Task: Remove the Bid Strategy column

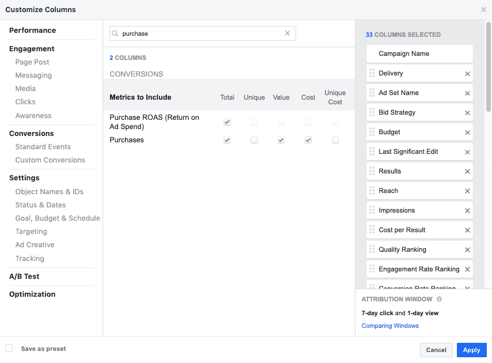Action: point(467,113)
